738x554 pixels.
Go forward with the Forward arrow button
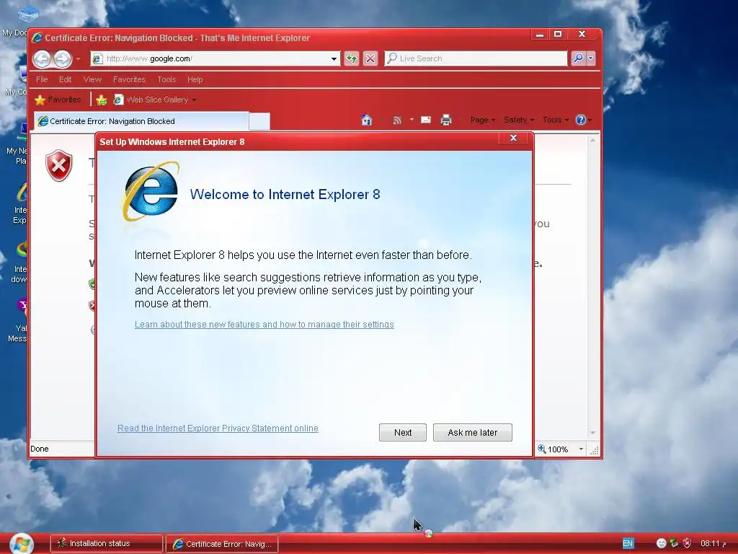tap(62, 59)
